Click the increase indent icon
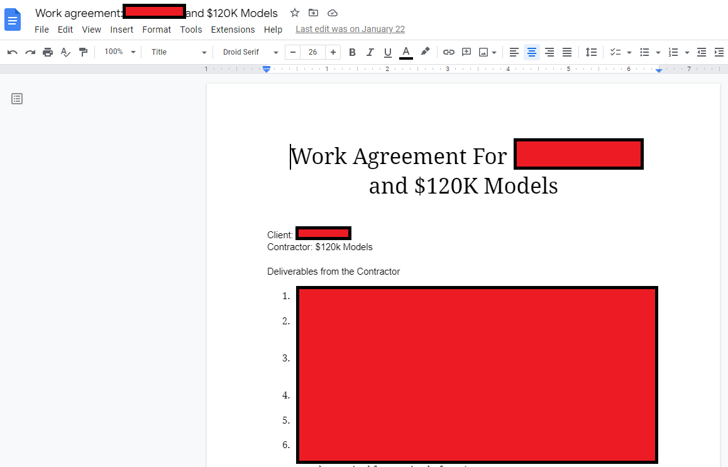 [x=719, y=52]
